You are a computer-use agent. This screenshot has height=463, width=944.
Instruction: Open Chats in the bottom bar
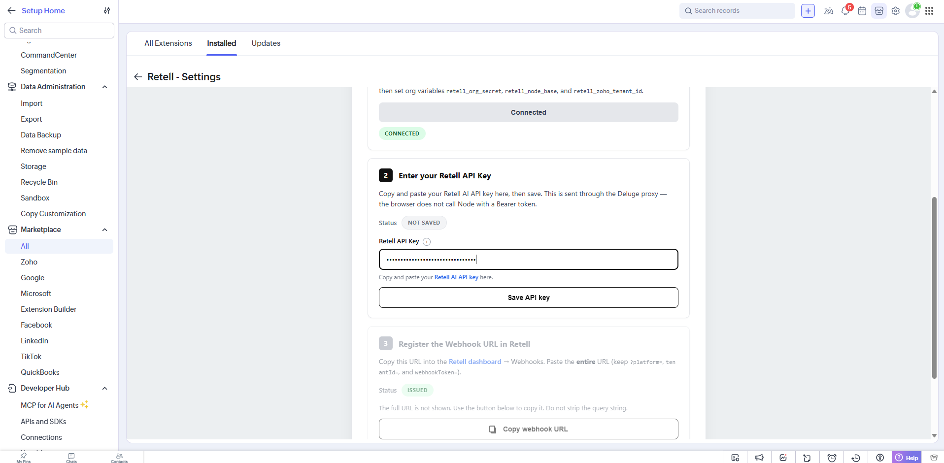tap(71, 458)
